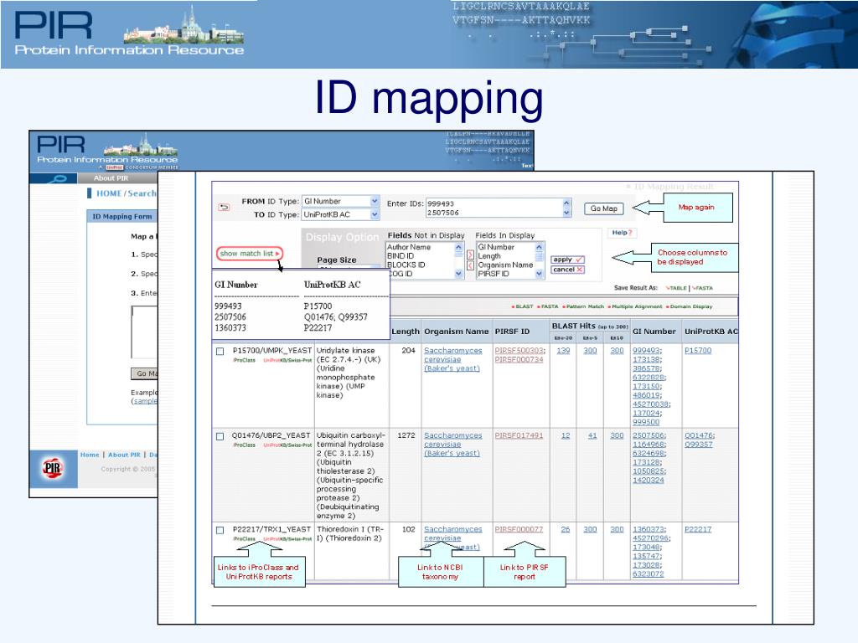This screenshot has height=643, width=858.
Task: Select PIRSF ID in Fields In Display
Action: click(x=494, y=274)
